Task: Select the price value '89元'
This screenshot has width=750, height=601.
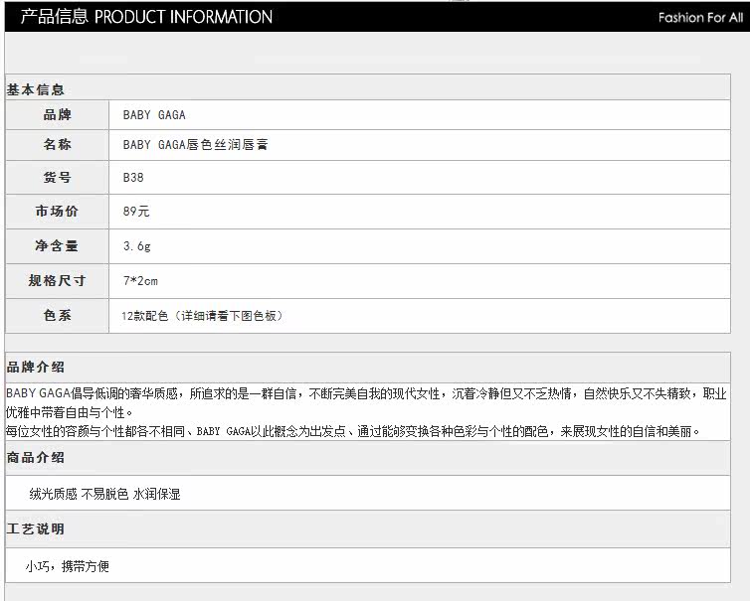Action: [136, 212]
